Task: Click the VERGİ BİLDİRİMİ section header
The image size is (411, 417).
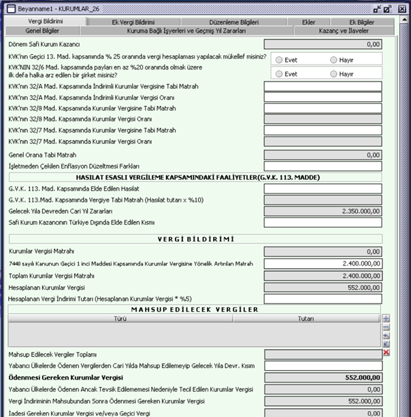Action: click(x=196, y=239)
